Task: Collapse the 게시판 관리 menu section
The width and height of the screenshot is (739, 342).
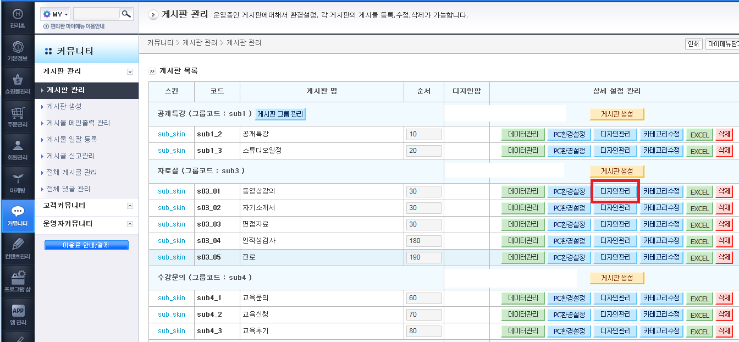Action: pos(130,71)
